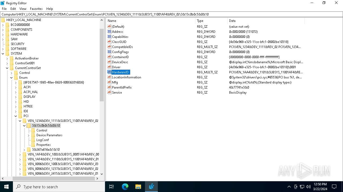Select the SECURITY key

click(x=17, y=44)
